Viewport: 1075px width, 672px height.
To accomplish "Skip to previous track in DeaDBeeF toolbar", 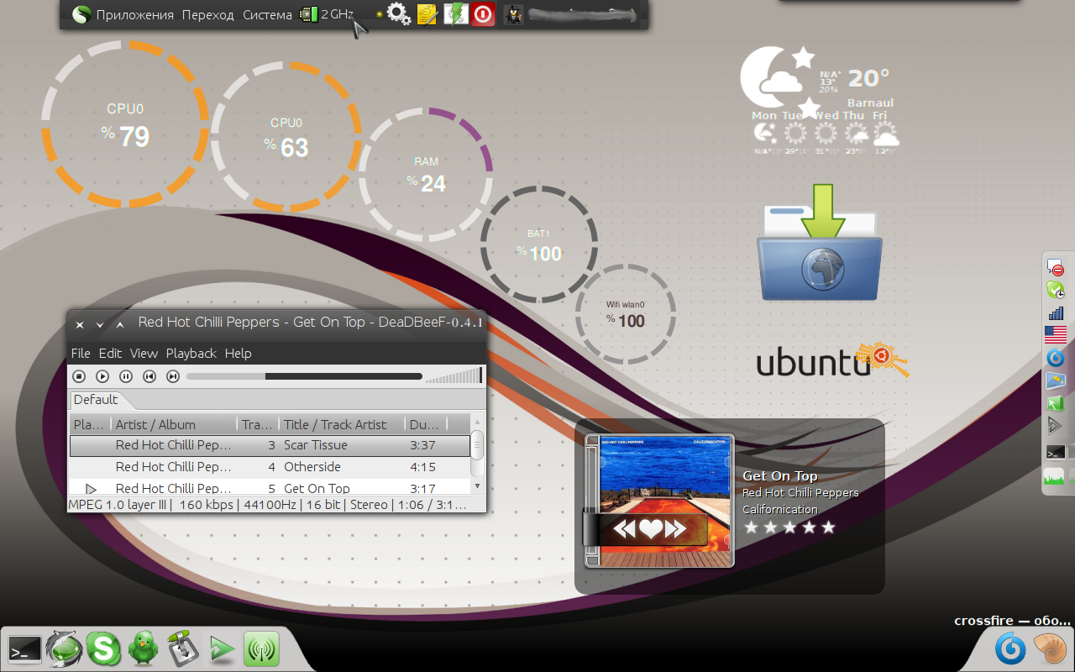I will (149, 376).
